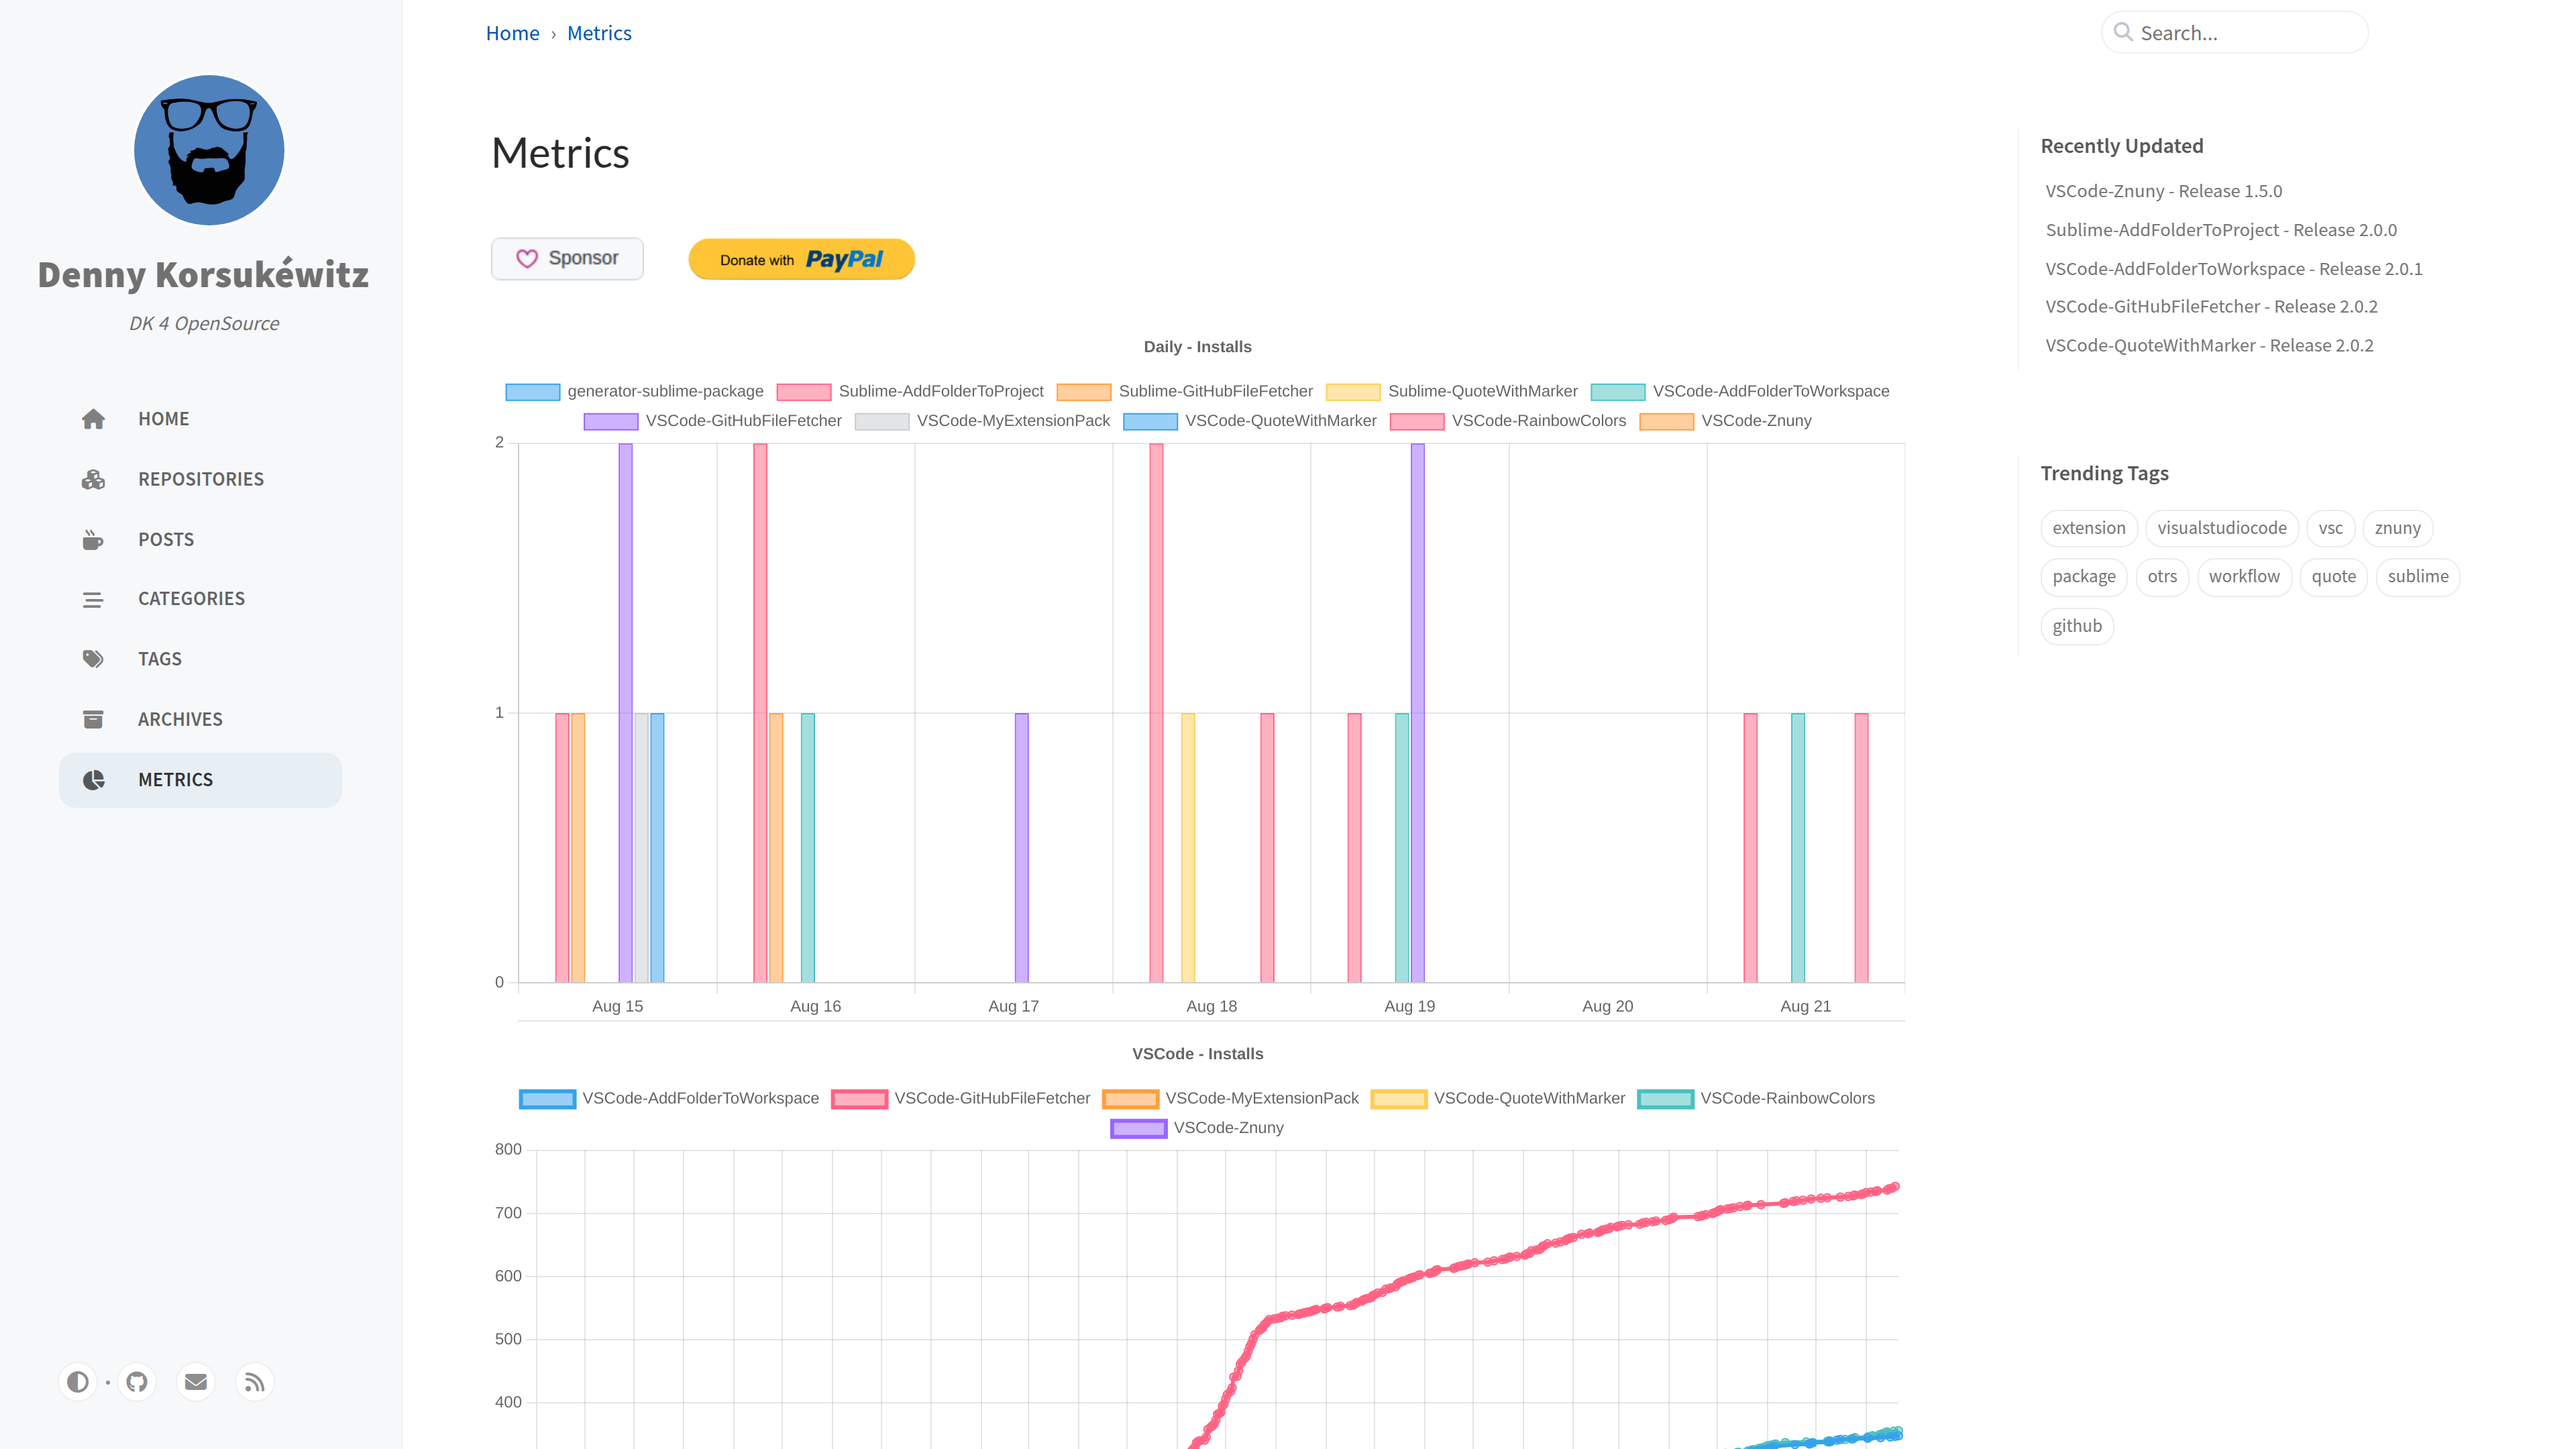Click the Sponsor button
2576x1449 pixels.
[x=567, y=259]
